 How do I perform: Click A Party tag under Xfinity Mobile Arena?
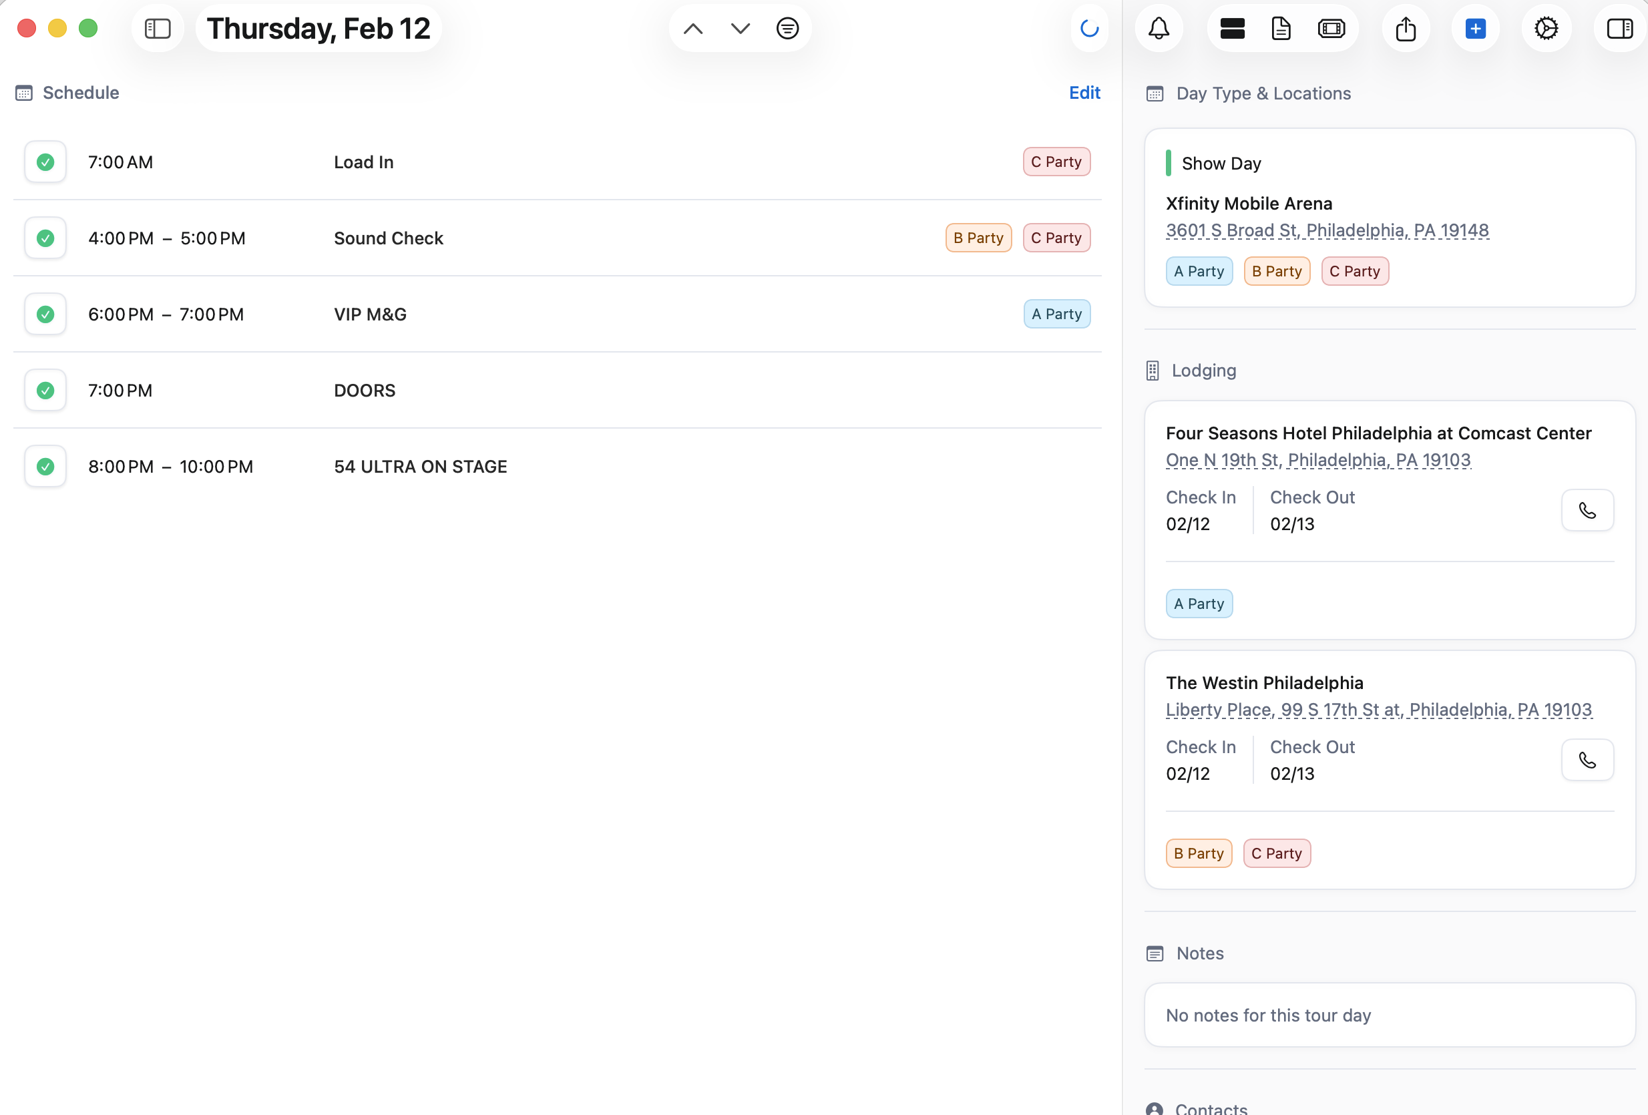[1199, 271]
